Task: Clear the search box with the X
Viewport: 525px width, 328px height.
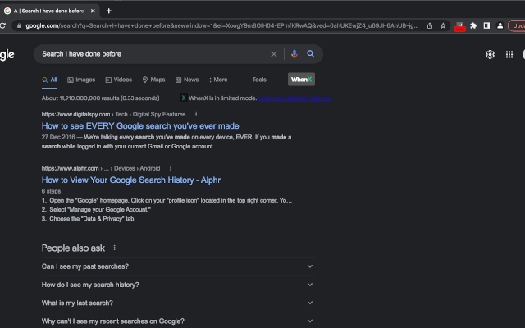Action: pos(273,54)
